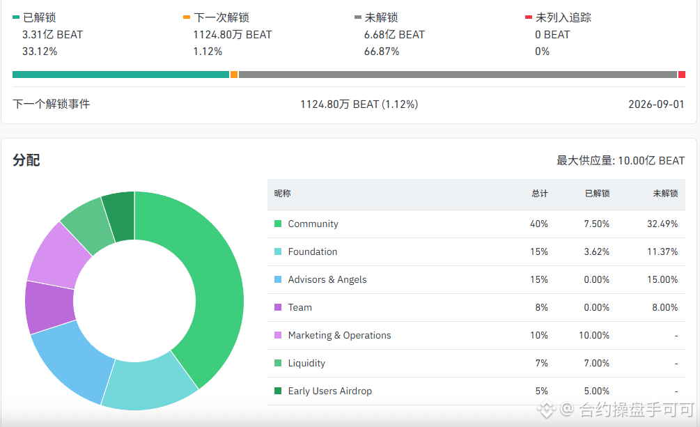
Task: Select the Community row name
Action: tap(313, 224)
